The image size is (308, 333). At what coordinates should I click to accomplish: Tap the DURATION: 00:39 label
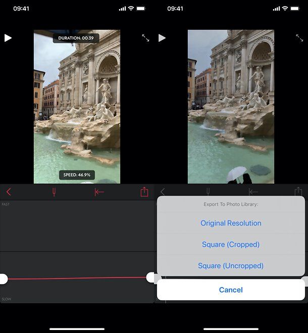click(76, 38)
